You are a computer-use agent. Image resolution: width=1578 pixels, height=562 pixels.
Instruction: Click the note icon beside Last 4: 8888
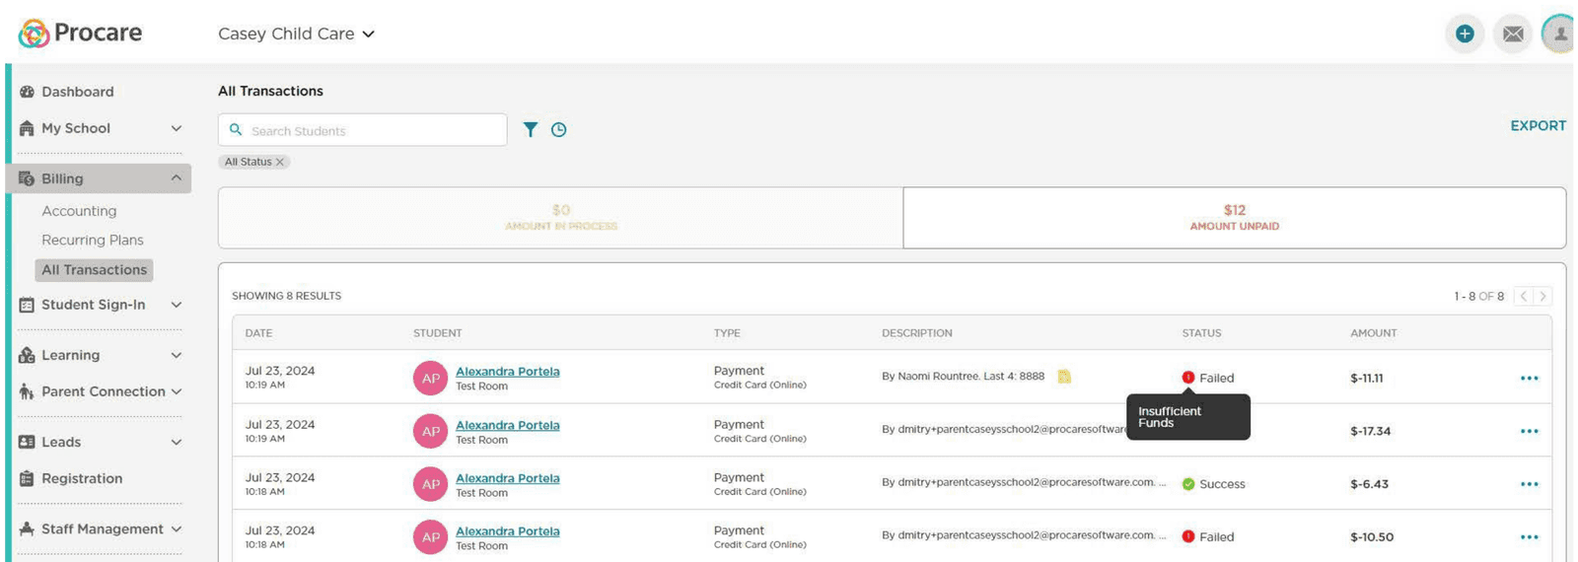[x=1064, y=377]
